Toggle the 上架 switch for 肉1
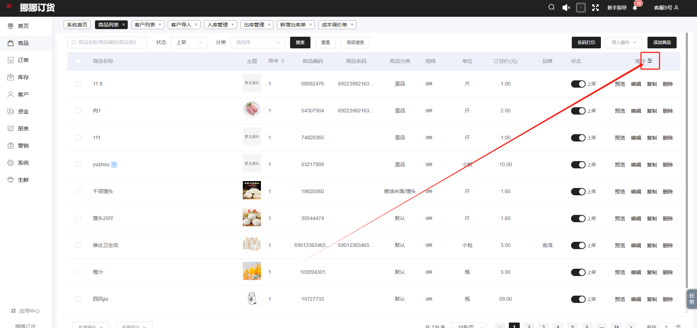The width and height of the screenshot is (697, 328). click(578, 111)
